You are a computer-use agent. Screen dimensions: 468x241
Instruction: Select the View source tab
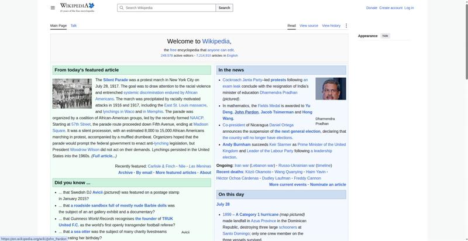point(309,26)
